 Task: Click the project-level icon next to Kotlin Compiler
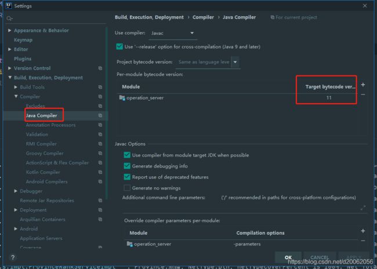[100, 172]
